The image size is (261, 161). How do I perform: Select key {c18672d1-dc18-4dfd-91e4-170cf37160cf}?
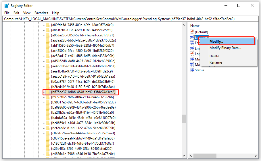[82, 144]
